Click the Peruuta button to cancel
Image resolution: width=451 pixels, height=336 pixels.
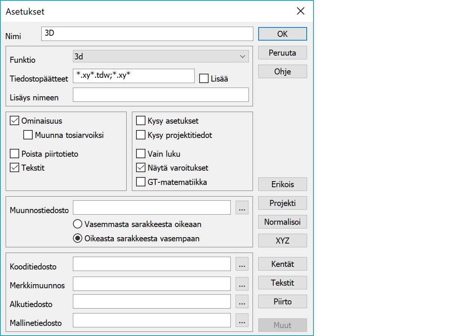coord(282,53)
